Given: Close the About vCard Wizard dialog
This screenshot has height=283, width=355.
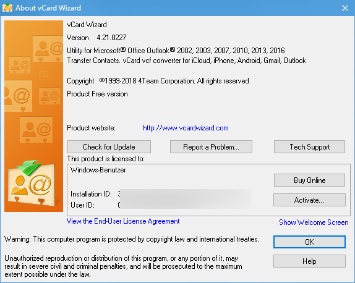Looking at the screenshot, I should coord(345,8).
